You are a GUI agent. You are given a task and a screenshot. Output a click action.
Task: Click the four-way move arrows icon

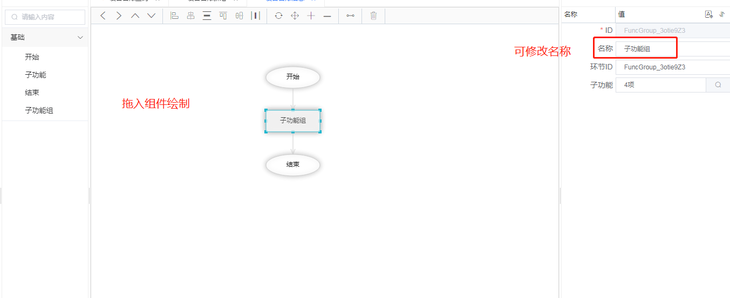coord(295,16)
